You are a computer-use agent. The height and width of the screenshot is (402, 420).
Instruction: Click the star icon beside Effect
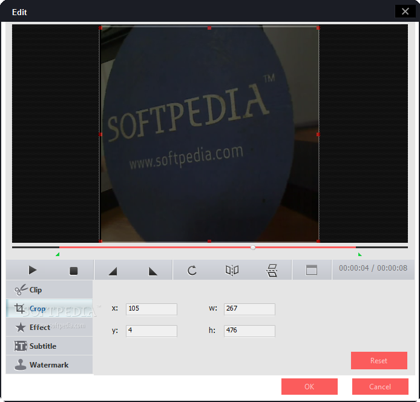(x=21, y=327)
